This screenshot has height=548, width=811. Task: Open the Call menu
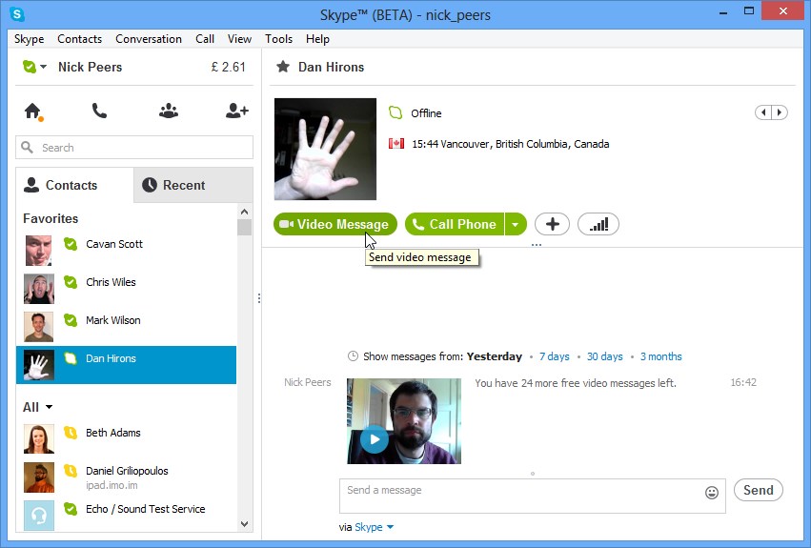coord(205,39)
